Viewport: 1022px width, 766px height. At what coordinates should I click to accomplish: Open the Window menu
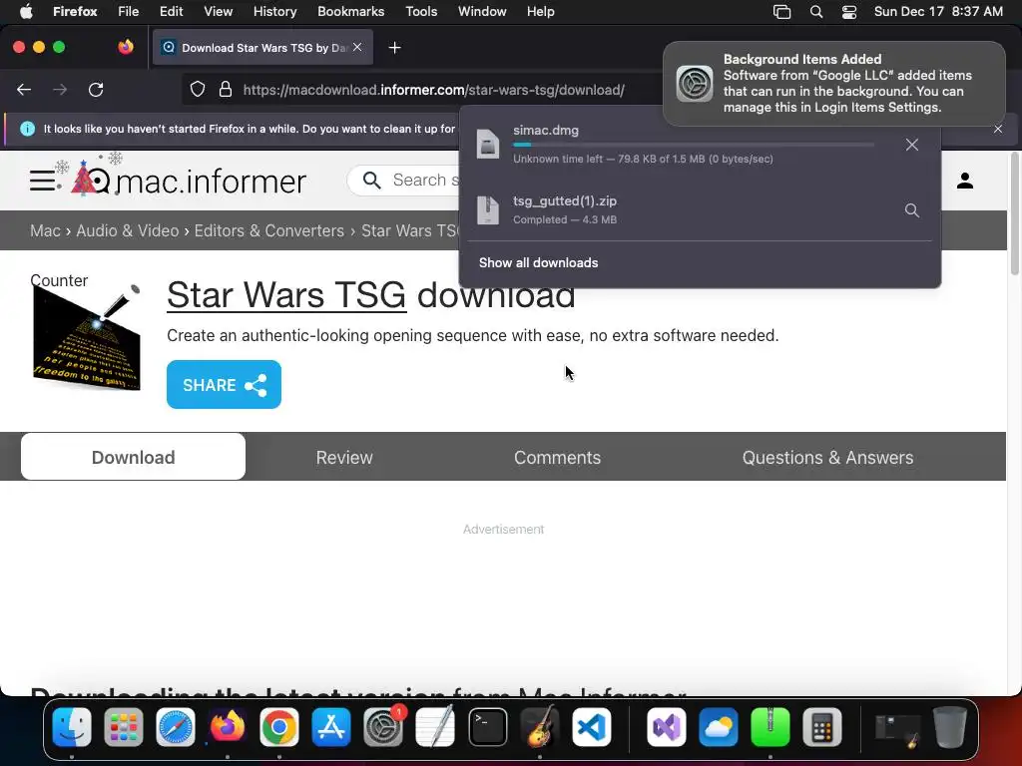[x=482, y=11]
